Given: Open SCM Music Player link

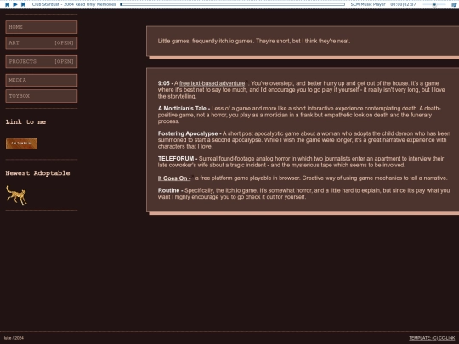Looking at the screenshot, I should click(x=368, y=4).
